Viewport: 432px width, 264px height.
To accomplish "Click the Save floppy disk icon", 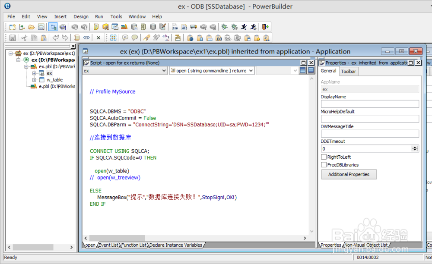I will (x=13, y=38).
